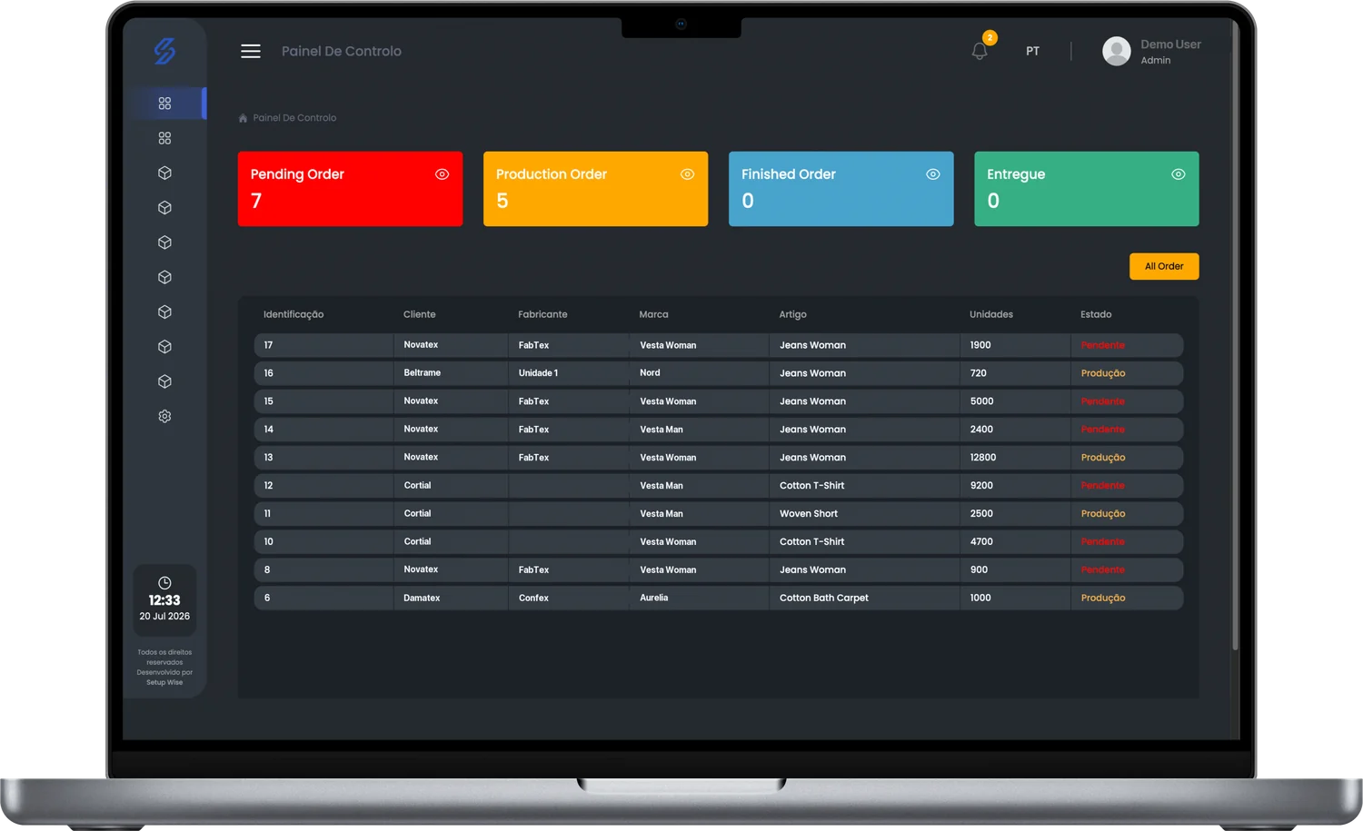Click the Aurelia brand cell
The height and width of the screenshot is (831, 1363).
[x=653, y=598]
